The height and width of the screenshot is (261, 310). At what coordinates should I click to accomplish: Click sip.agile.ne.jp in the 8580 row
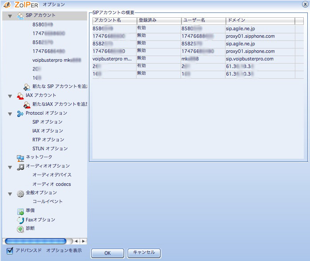[x=241, y=28]
